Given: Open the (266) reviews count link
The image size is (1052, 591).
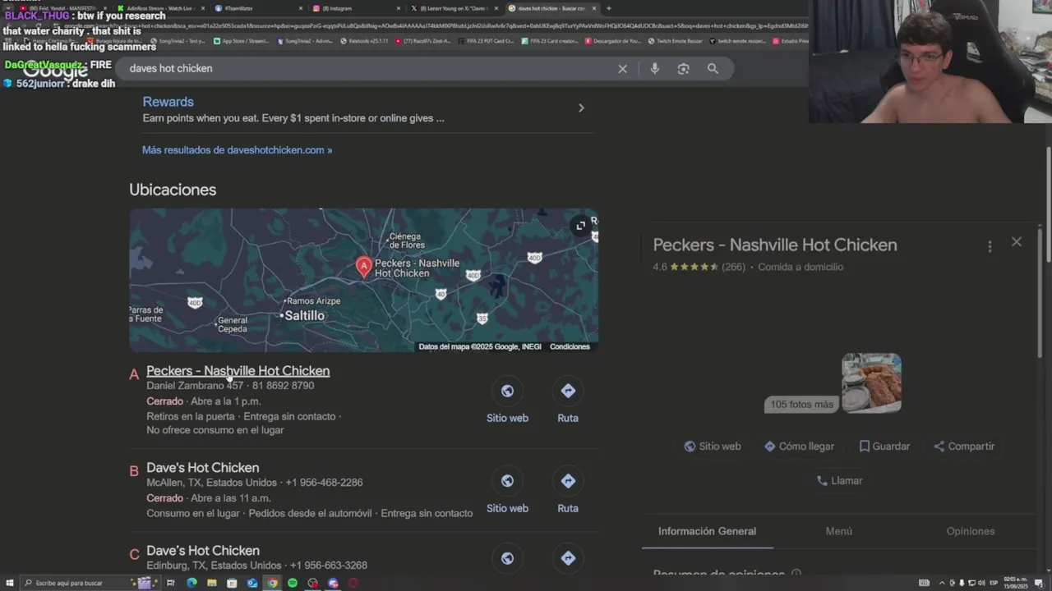Looking at the screenshot, I should point(733,267).
